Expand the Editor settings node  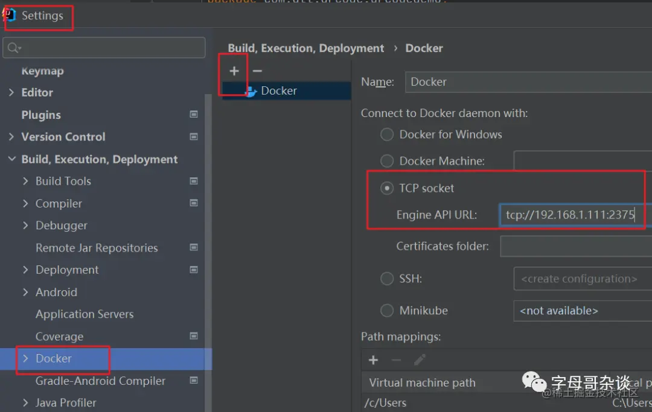click(11, 93)
